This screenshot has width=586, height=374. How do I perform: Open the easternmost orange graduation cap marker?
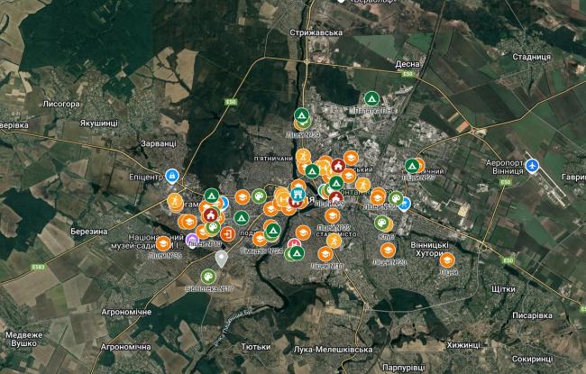pos(447,260)
